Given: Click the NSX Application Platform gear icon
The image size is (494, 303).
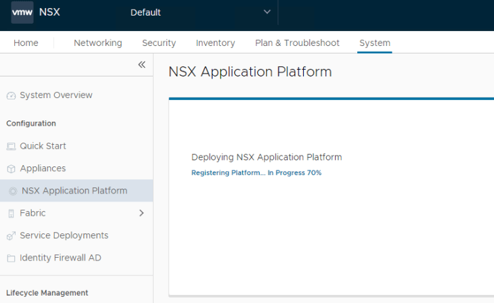Looking at the screenshot, I should (13, 191).
